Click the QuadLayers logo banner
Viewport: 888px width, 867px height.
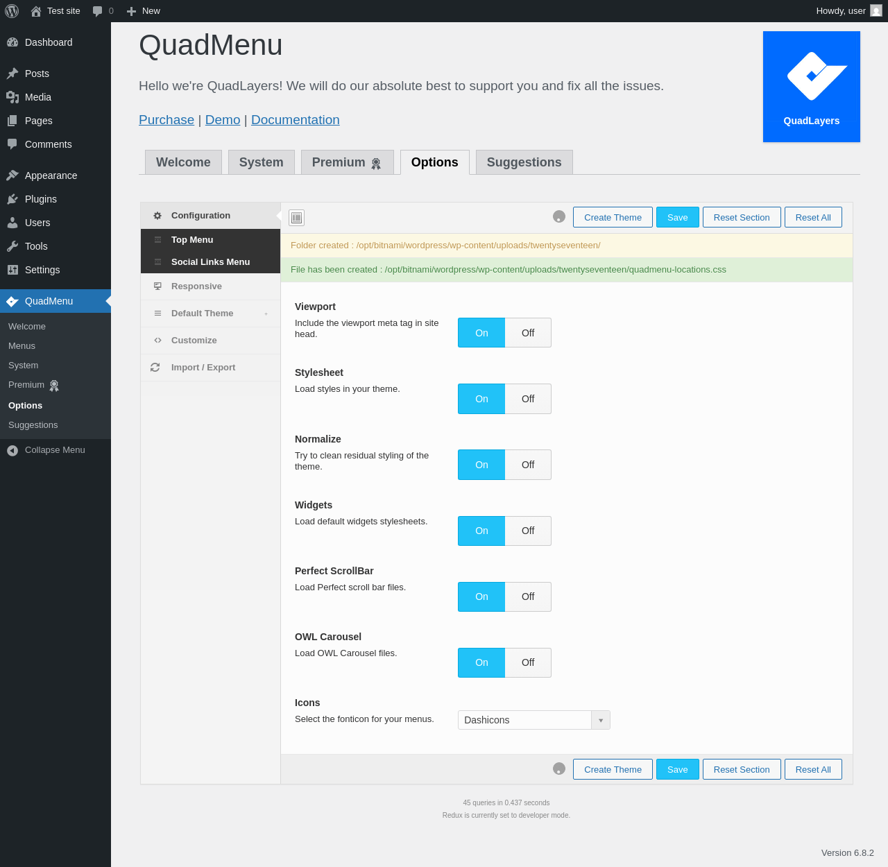pyautogui.click(x=812, y=87)
